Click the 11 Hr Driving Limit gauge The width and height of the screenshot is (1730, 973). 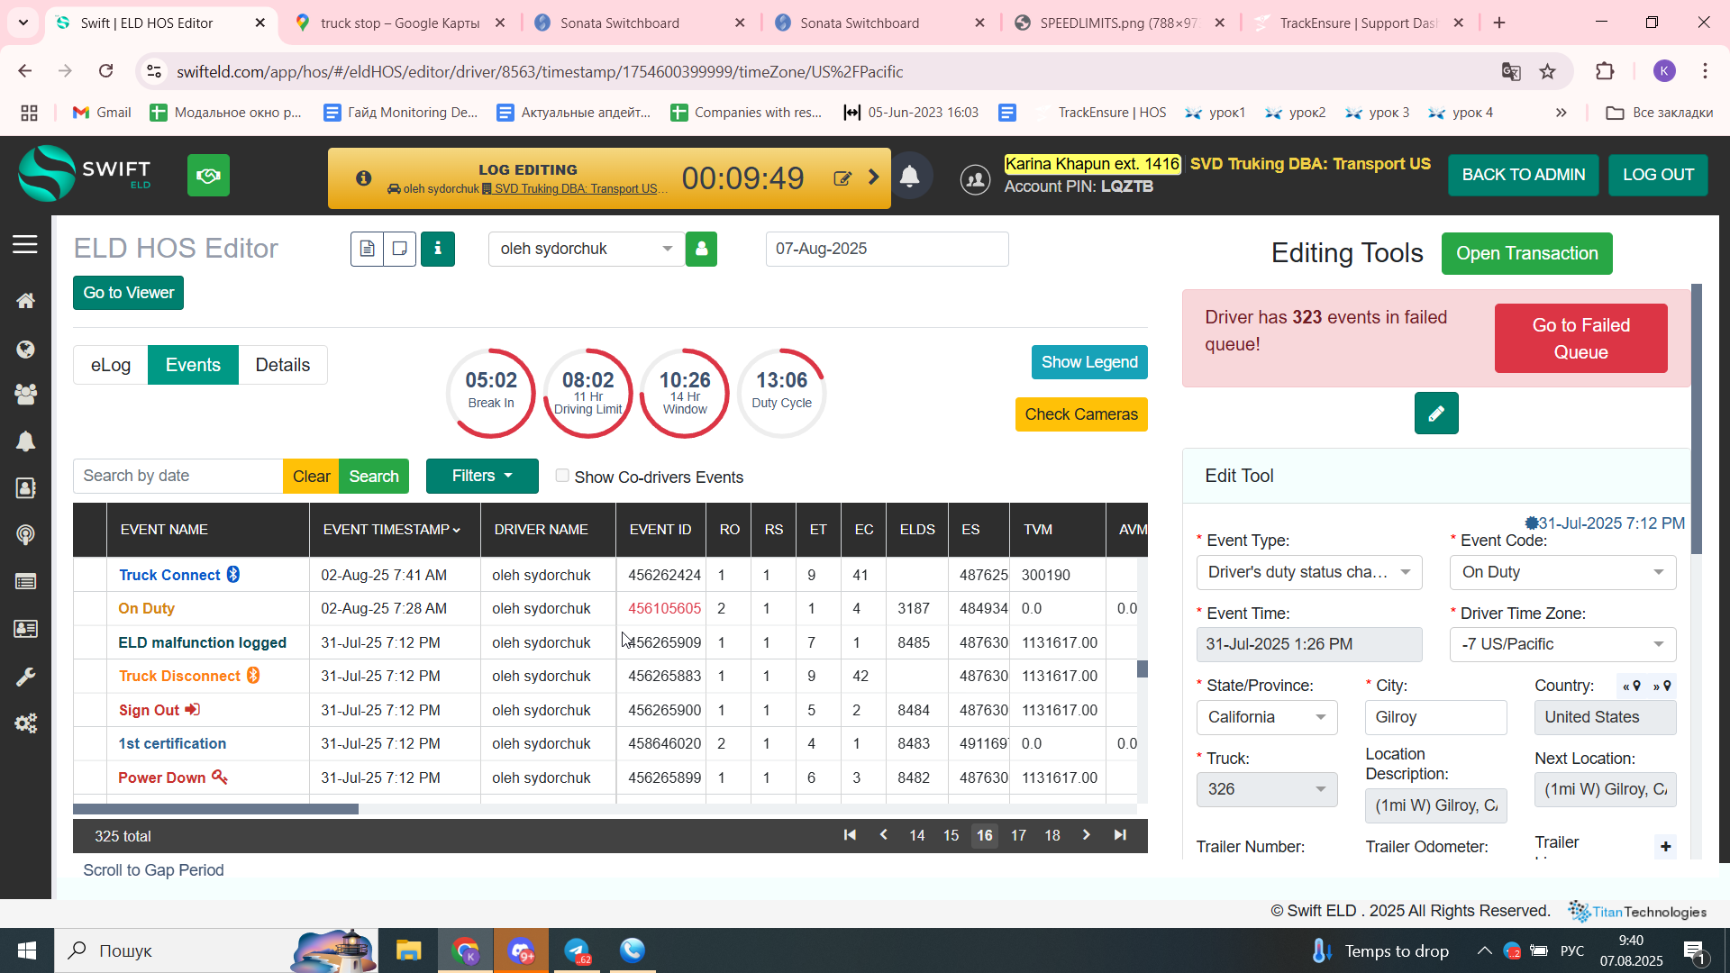(x=588, y=393)
